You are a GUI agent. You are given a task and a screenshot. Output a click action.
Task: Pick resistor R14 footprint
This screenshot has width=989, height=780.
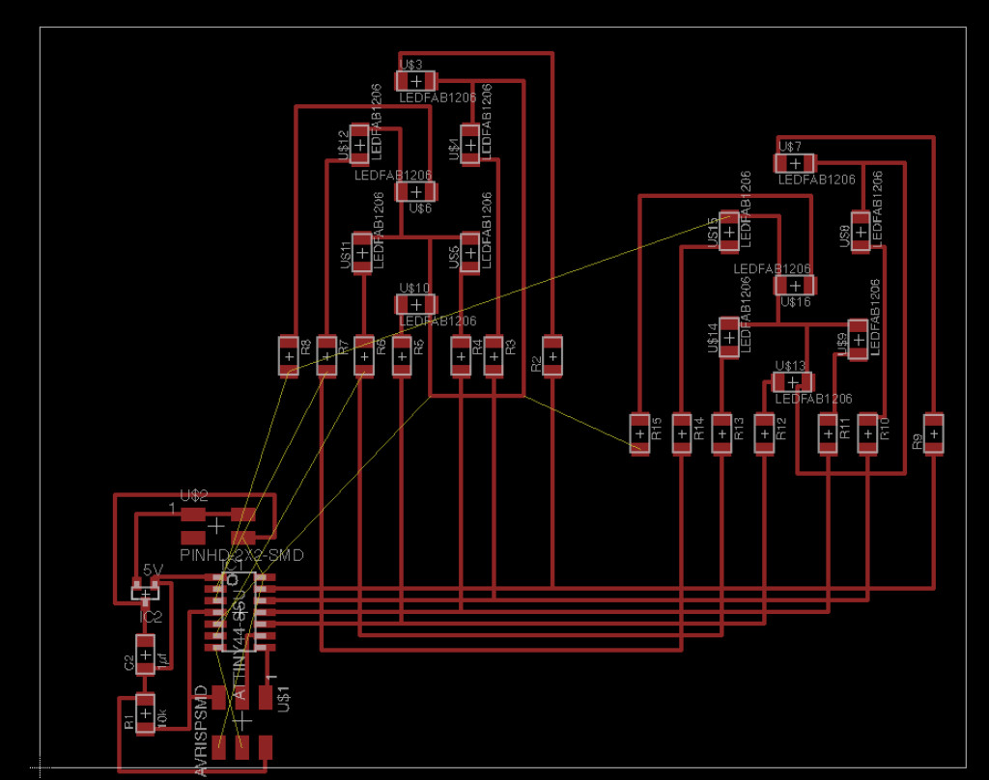coord(682,433)
